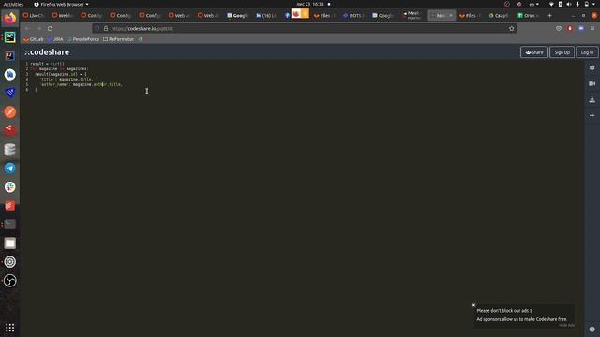Go back with the browser back arrow

pos(27,29)
